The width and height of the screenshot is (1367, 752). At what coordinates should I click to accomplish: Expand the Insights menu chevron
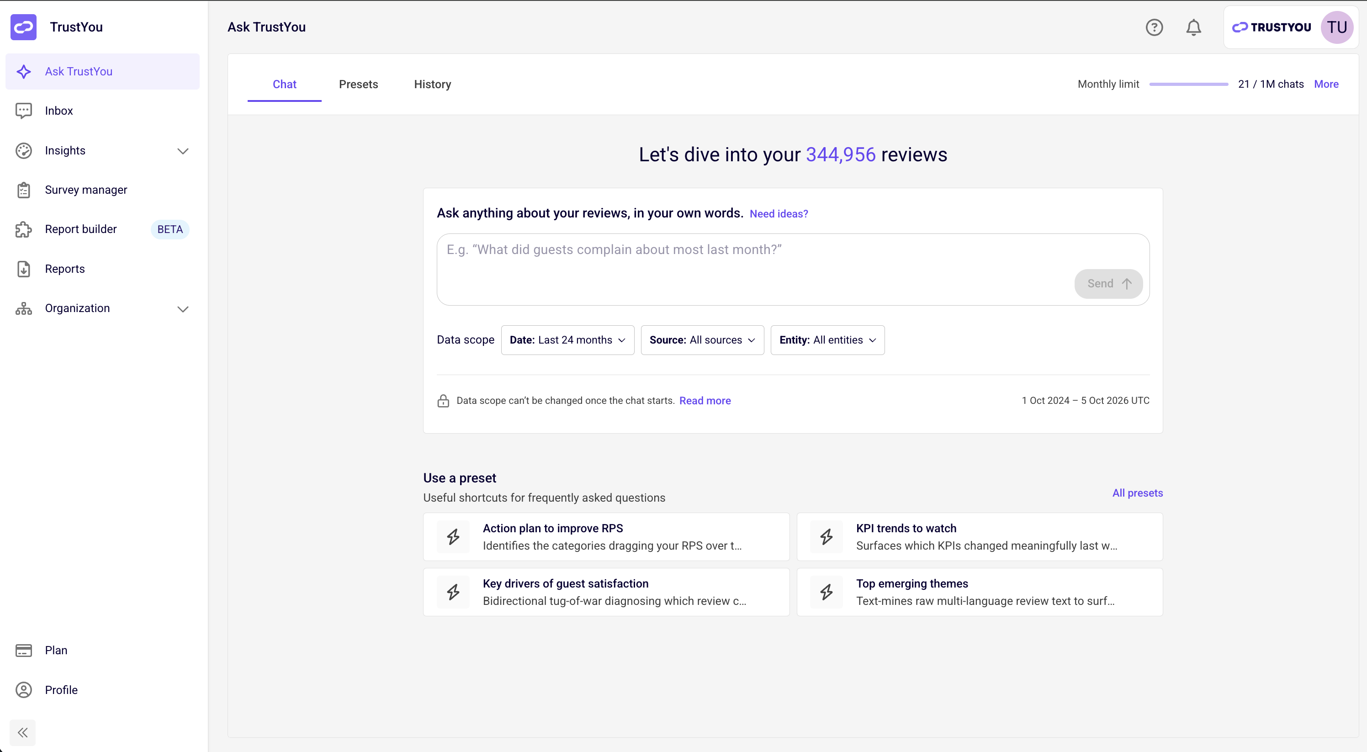183,151
